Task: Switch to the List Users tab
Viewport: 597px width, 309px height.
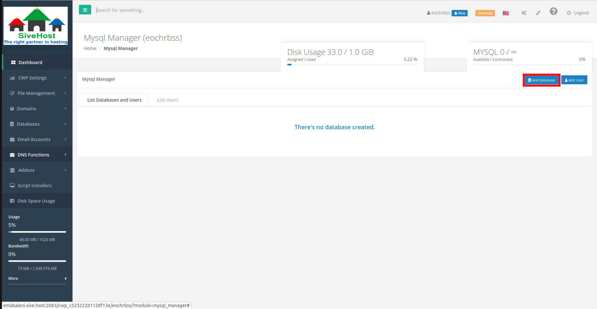Action: coord(168,100)
